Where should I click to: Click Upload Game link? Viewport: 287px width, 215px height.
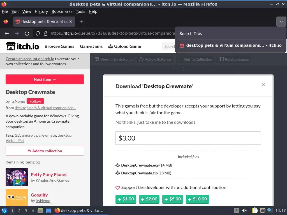tap(125, 46)
